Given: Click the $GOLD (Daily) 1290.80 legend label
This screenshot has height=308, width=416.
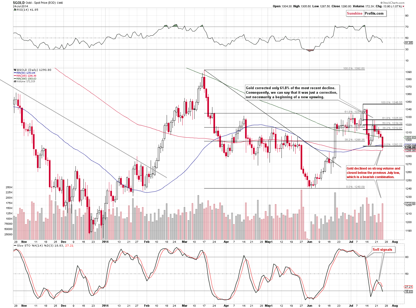Looking at the screenshot, I should pos(32,70).
